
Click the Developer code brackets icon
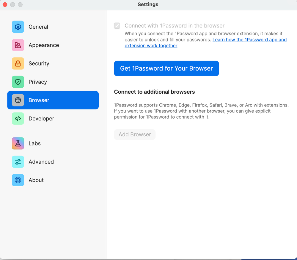tap(18, 119)
